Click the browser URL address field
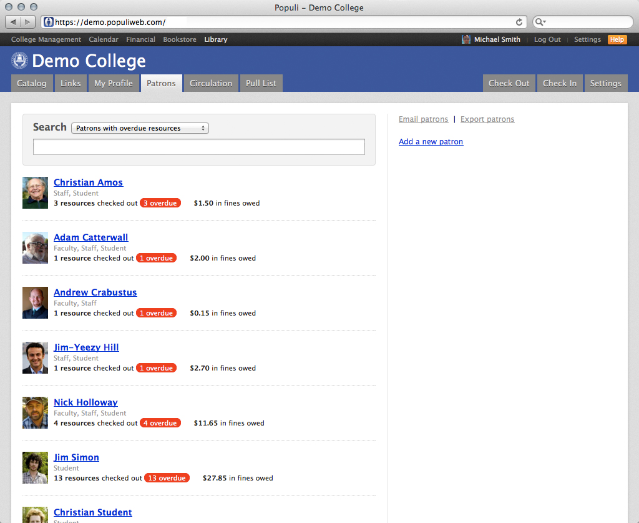The height and width of the screenshot is (523, 639). click(x=284, y=22)
